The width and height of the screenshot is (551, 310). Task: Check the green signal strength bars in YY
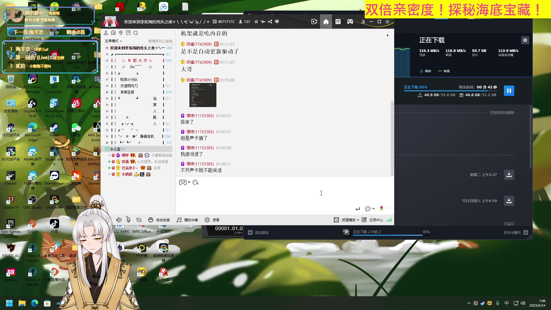click(389, 220)
